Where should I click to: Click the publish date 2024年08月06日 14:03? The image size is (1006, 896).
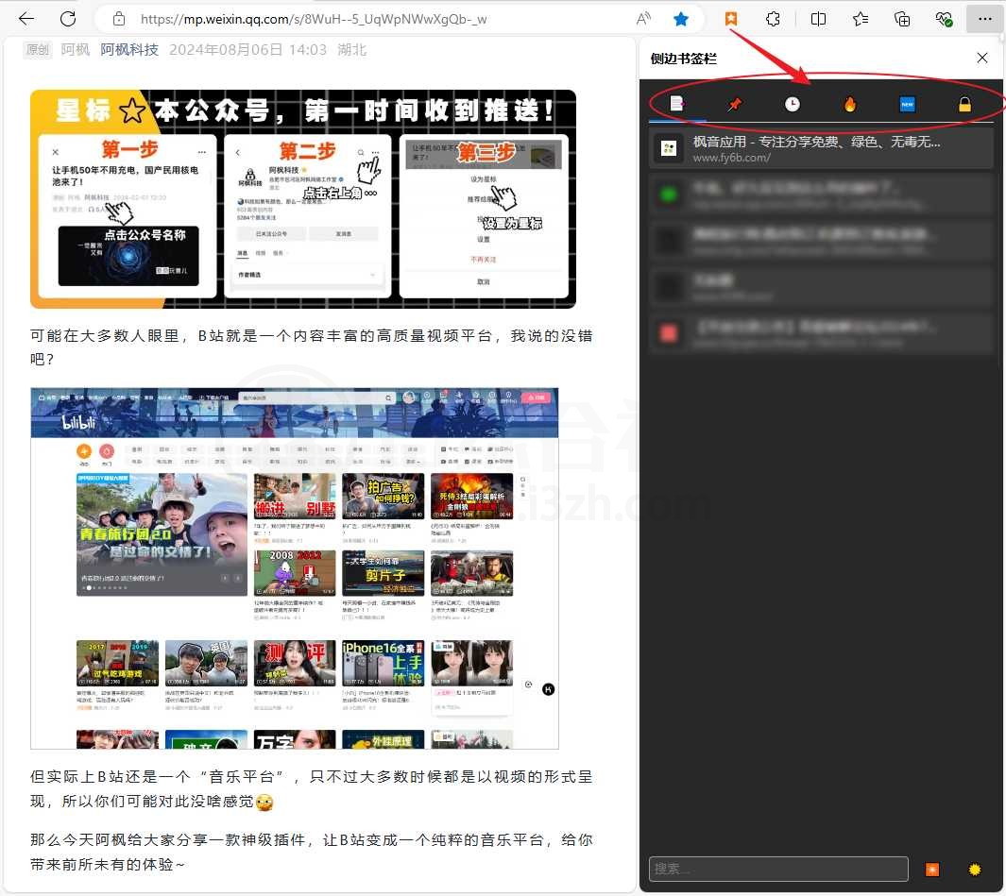click(x=247, y=50)
